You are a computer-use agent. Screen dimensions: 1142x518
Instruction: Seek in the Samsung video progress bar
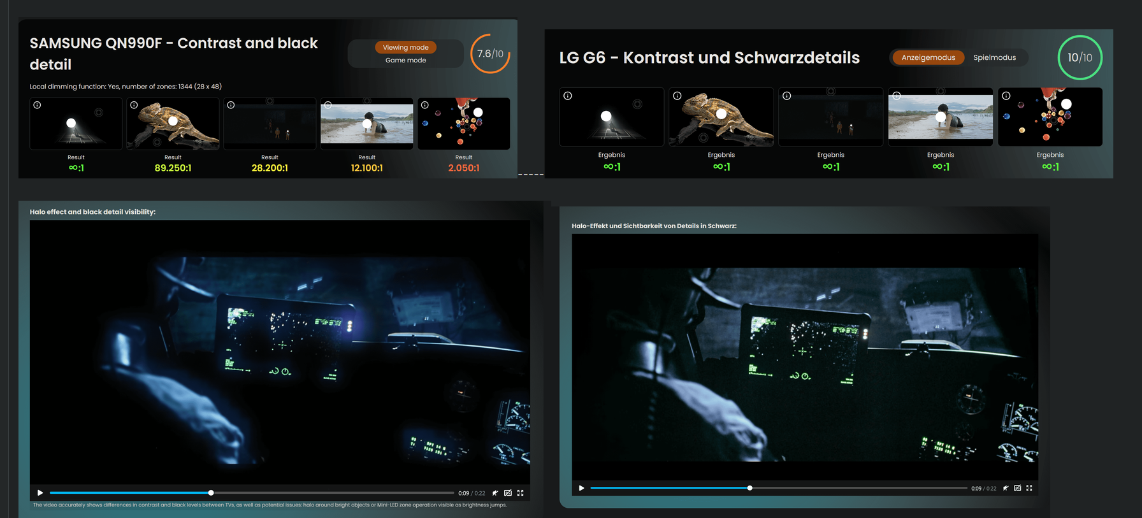252,493
